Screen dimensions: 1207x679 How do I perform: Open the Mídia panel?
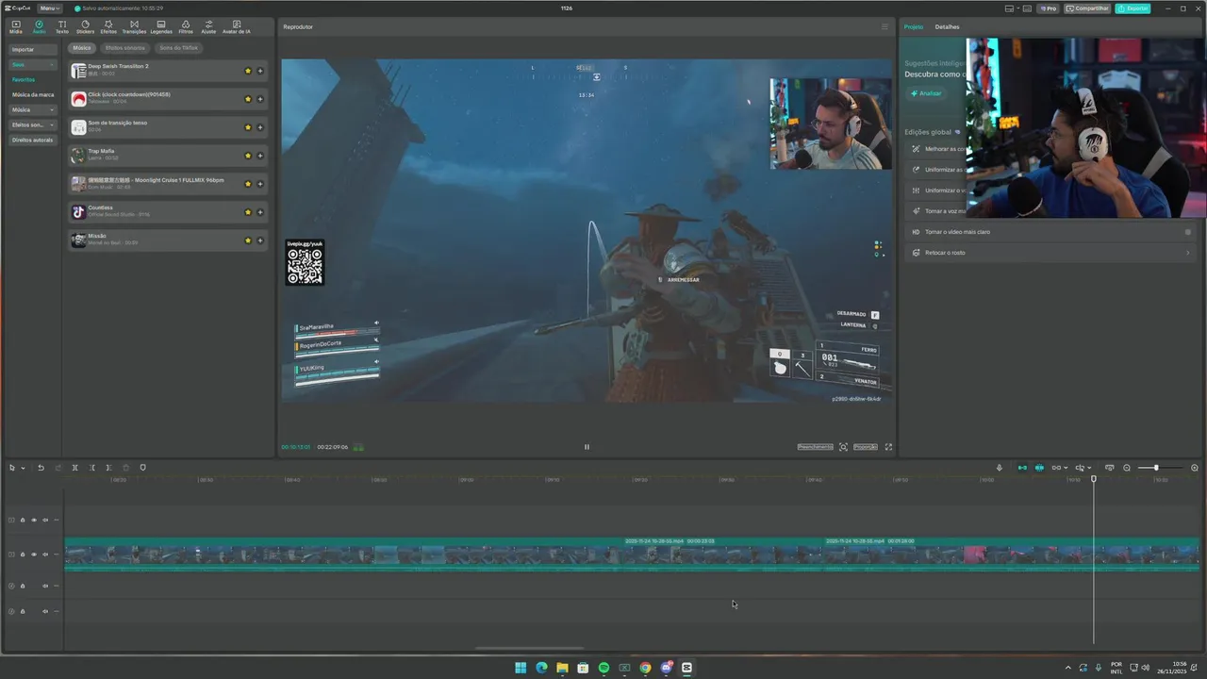pos(16,26)
